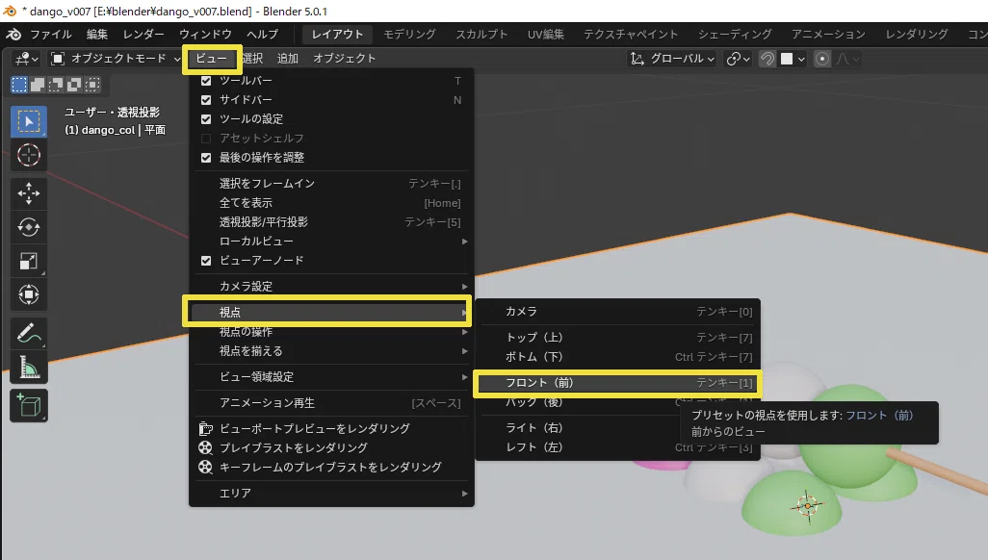Choose アニメーション再生 menu entry
Screen dimensions: 988x560
tap(331, 402)
